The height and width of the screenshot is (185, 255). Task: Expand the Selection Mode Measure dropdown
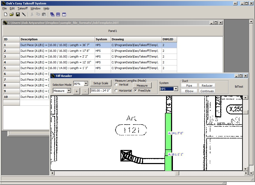(69, 91)
